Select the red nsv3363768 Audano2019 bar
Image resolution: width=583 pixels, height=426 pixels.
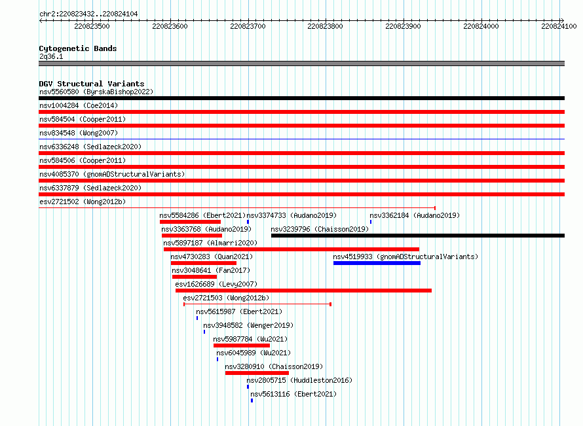[192, 236]
